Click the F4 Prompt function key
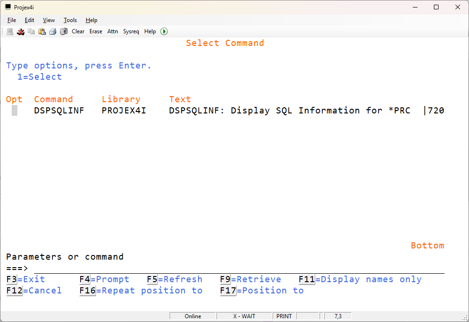Viewport: 469px width, 322px height. 85,279
